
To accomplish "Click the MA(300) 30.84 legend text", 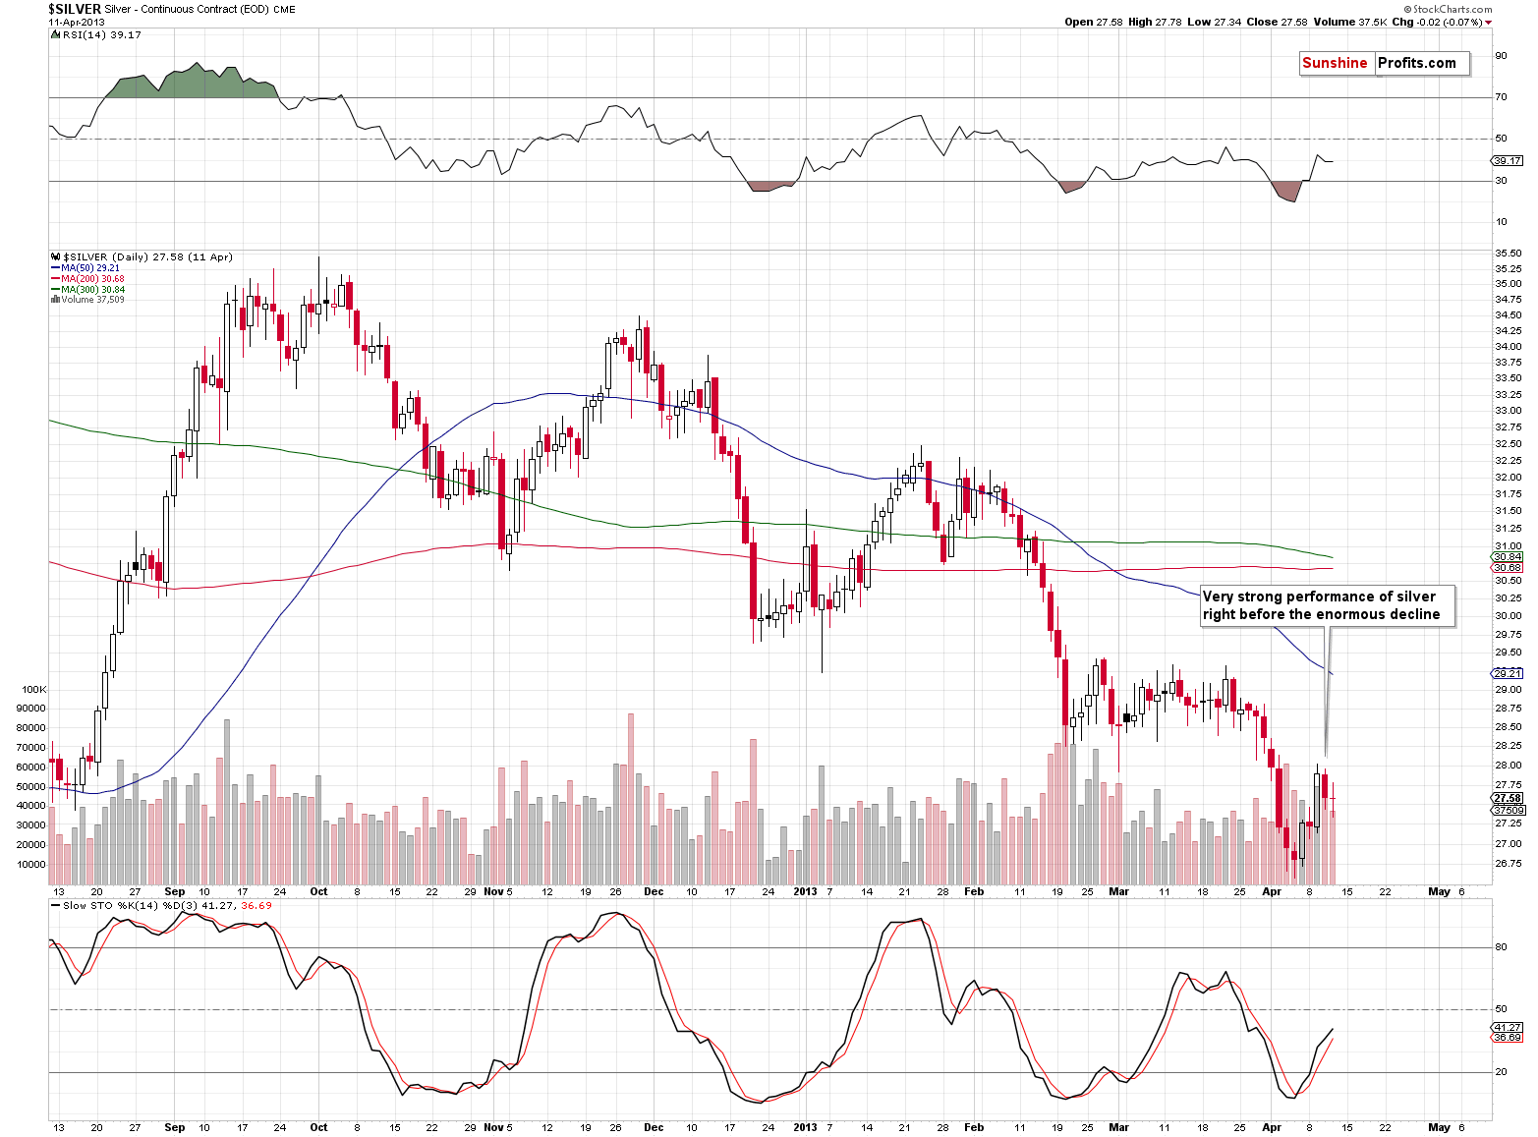I will point(92,290).
